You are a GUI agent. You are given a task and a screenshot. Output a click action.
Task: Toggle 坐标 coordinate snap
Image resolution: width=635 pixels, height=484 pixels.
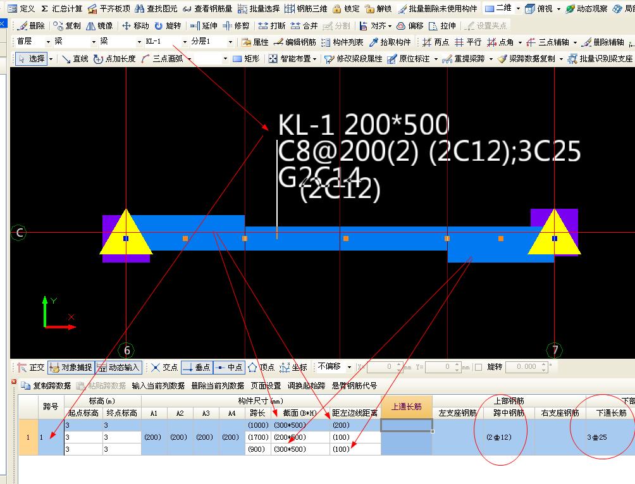click(293, 368)
